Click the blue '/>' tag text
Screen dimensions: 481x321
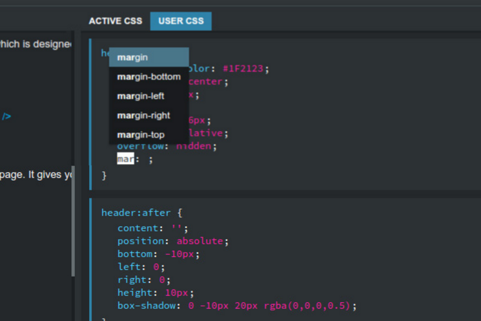(x=6, y=116)
